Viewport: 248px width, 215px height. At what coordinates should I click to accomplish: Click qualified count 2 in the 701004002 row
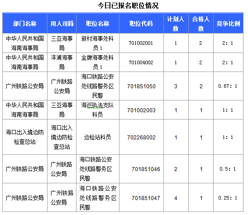(201, 62)
